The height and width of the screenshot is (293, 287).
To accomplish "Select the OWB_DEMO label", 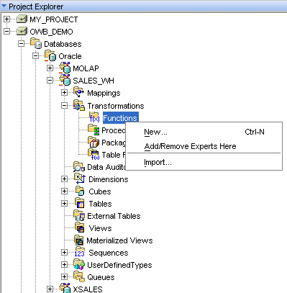I will click(51, 32).
